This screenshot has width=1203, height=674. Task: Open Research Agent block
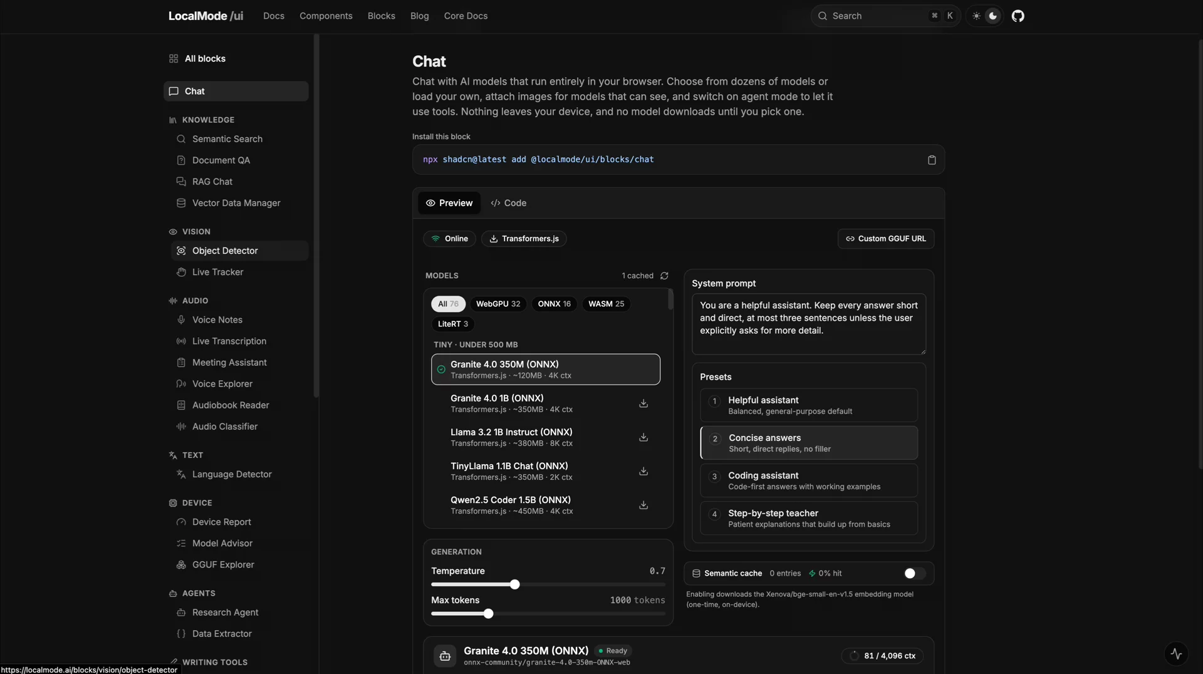(239, 612)
